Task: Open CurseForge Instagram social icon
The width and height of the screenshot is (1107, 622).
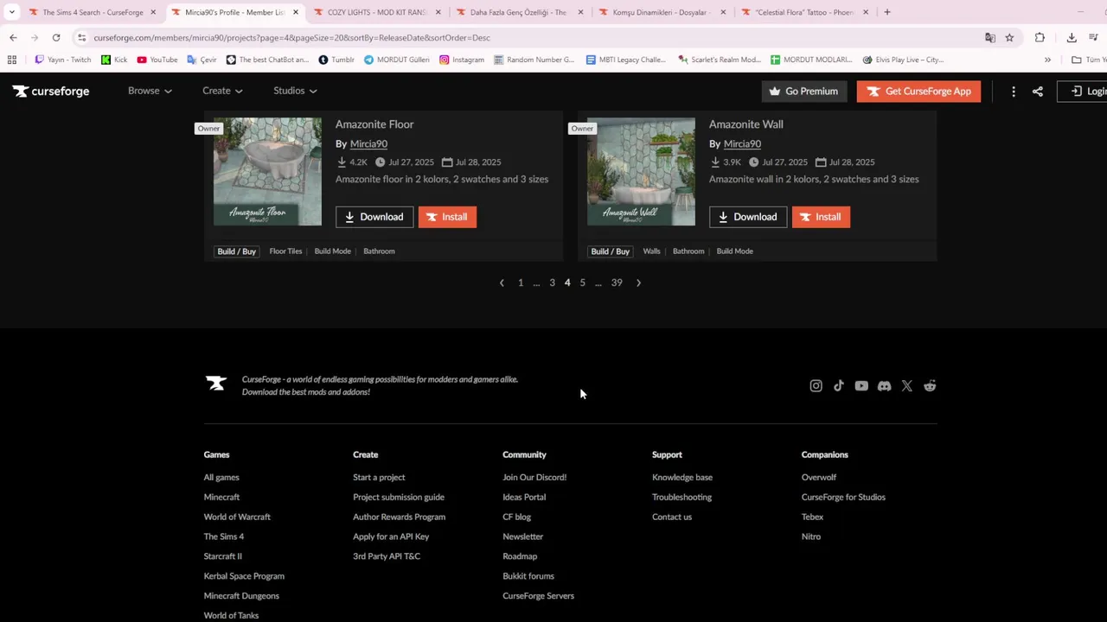Action: 816,386
